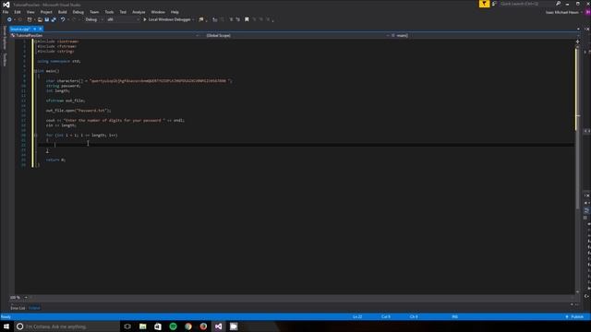Click the Comment Out Lines toolbar icon
Image resolution: width=591 pixels, height=332 pixels.
tap(231, 19)
